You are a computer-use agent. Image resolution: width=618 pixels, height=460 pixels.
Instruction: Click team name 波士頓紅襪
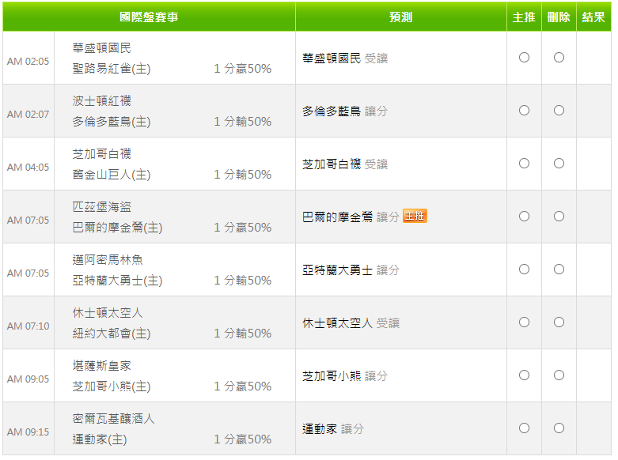point(102,101)
